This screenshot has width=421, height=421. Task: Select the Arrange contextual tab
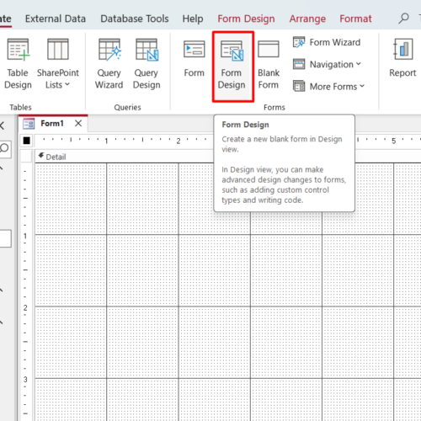(x=307, y=19)
